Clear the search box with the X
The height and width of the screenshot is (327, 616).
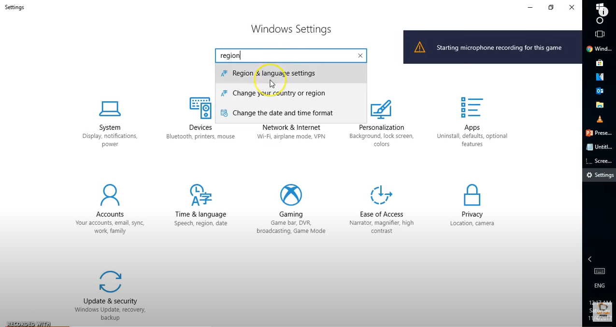[360, 55]
